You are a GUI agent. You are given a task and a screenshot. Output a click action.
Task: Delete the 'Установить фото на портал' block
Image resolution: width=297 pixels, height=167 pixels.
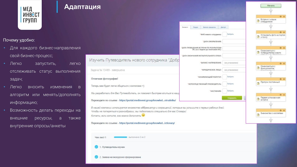click(284, 32)
